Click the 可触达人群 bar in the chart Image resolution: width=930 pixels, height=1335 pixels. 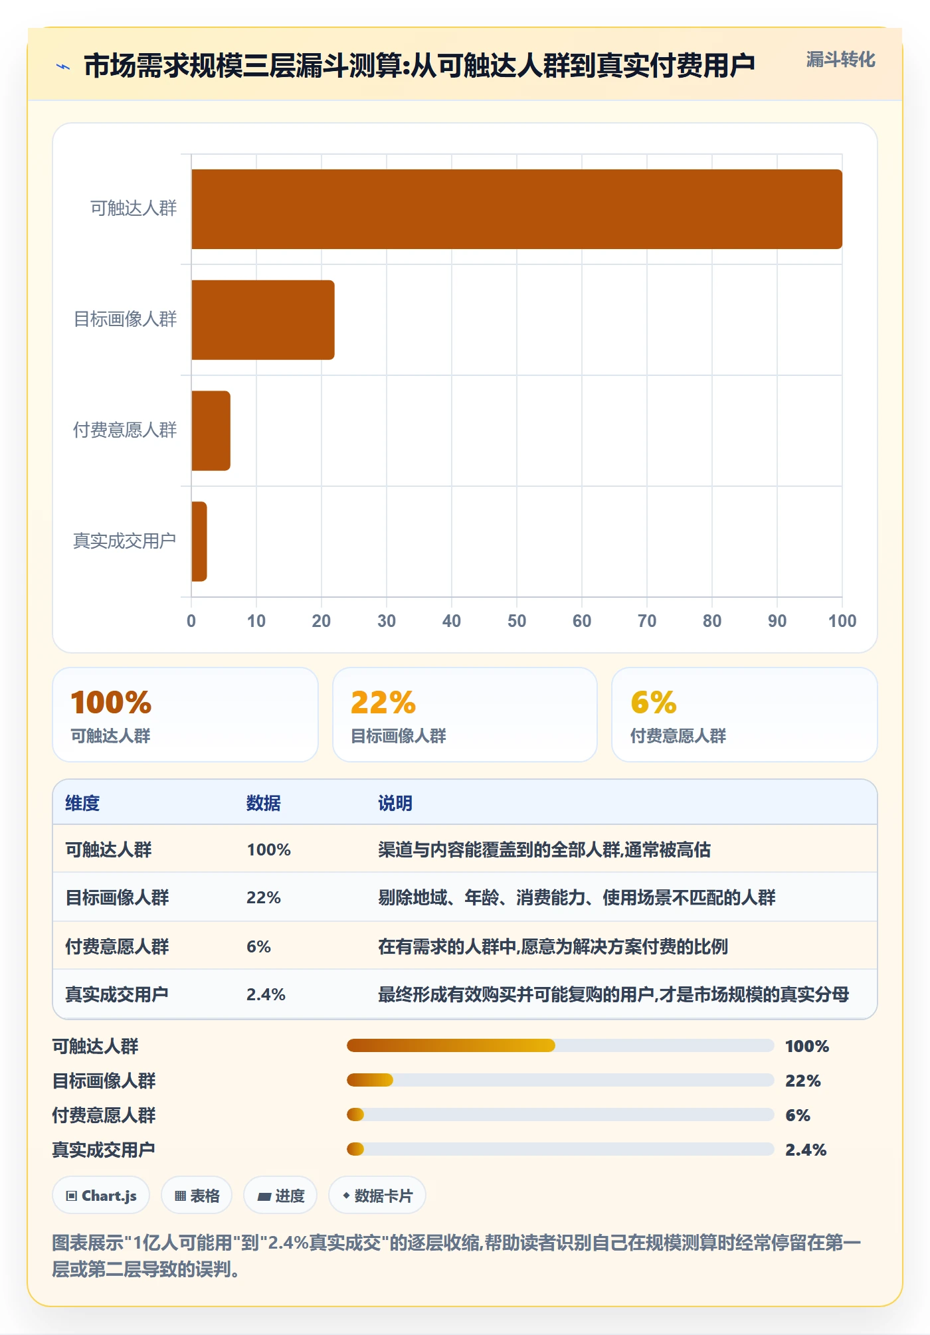click(x=517, y=209)
